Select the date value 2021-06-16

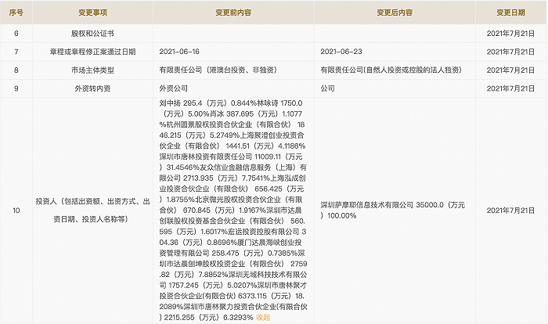click(x=179, y=52)
